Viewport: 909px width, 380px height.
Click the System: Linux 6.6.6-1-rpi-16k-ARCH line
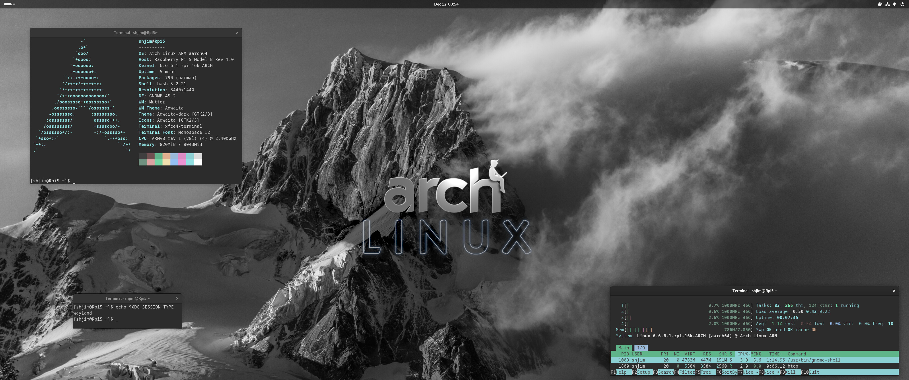point(696,336)
